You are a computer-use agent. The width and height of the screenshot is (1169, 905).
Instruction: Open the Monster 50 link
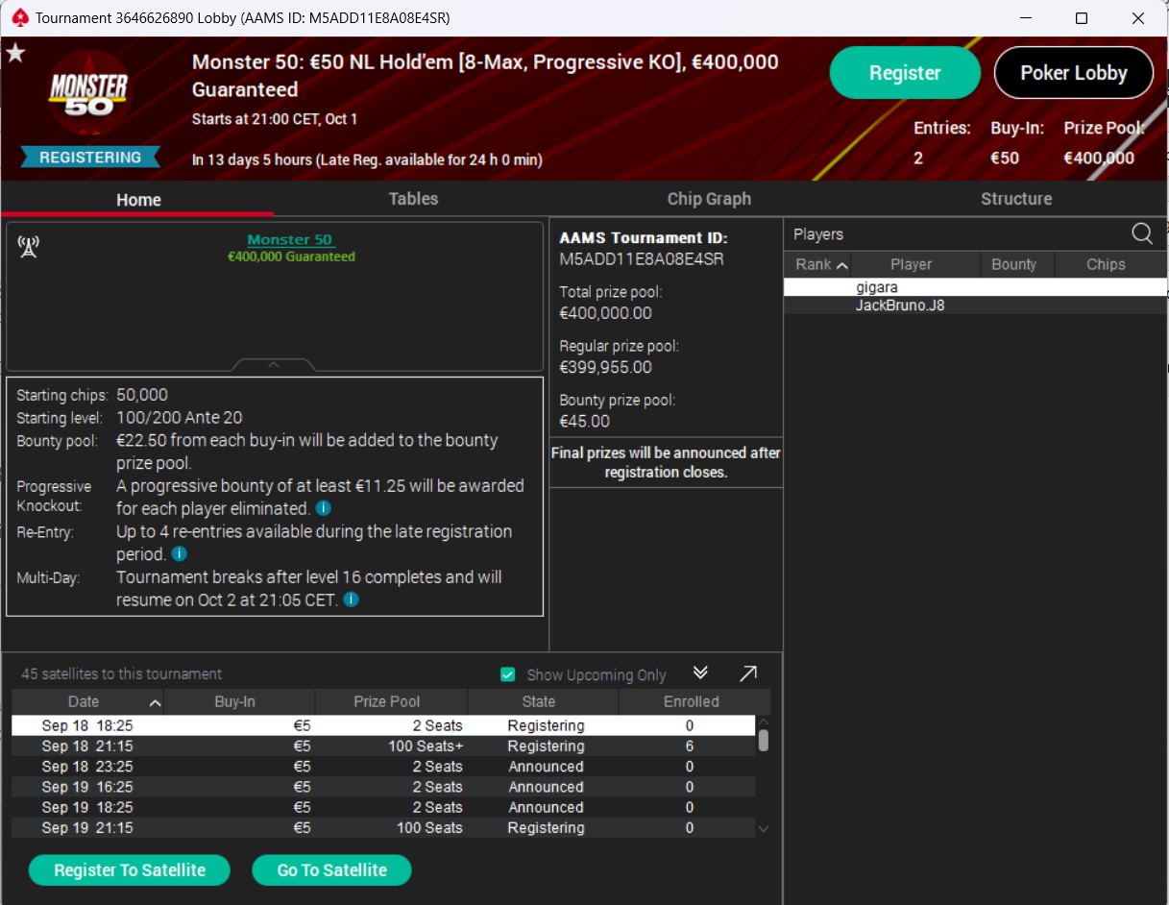click(290, 240)
